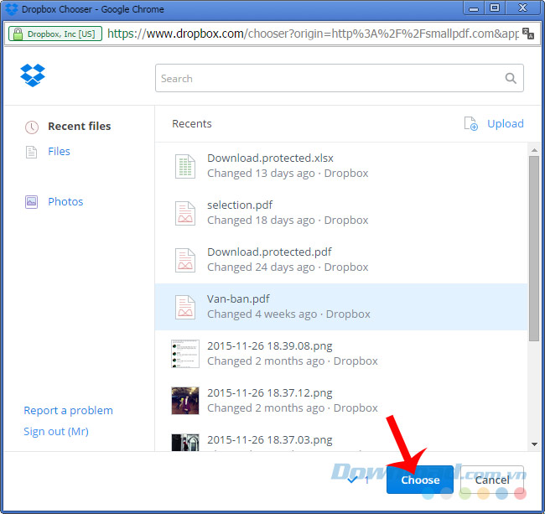Click the PDF icon for selection.pdf
545x514 pixels.
coord(185,213)
